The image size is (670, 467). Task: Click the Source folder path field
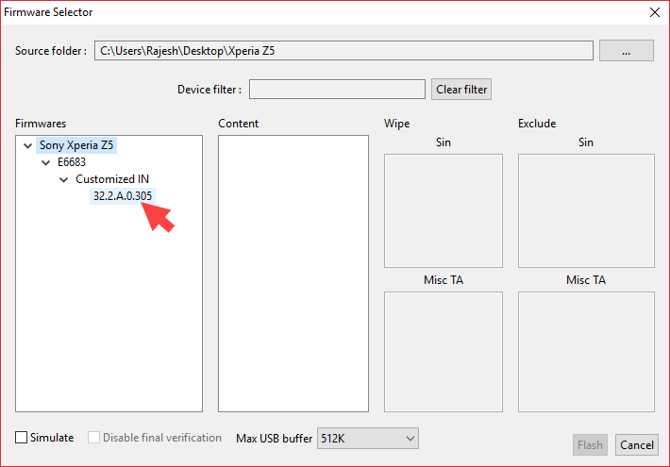tap(343, 51)
